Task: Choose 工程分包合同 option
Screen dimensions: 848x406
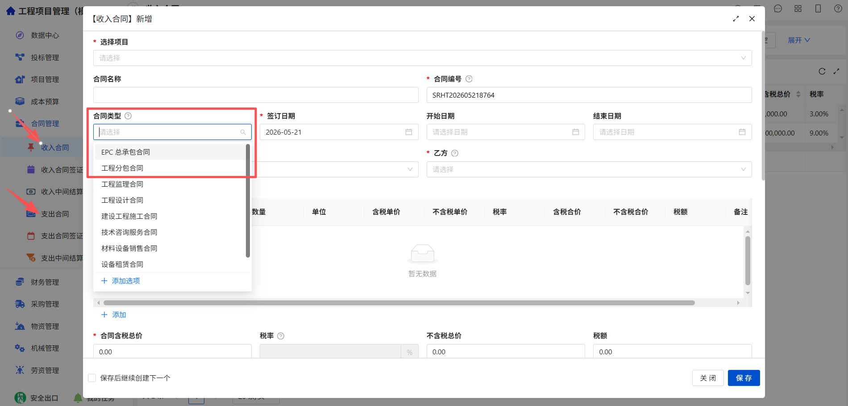Action: pyautogui.click(x=170, y=168)
